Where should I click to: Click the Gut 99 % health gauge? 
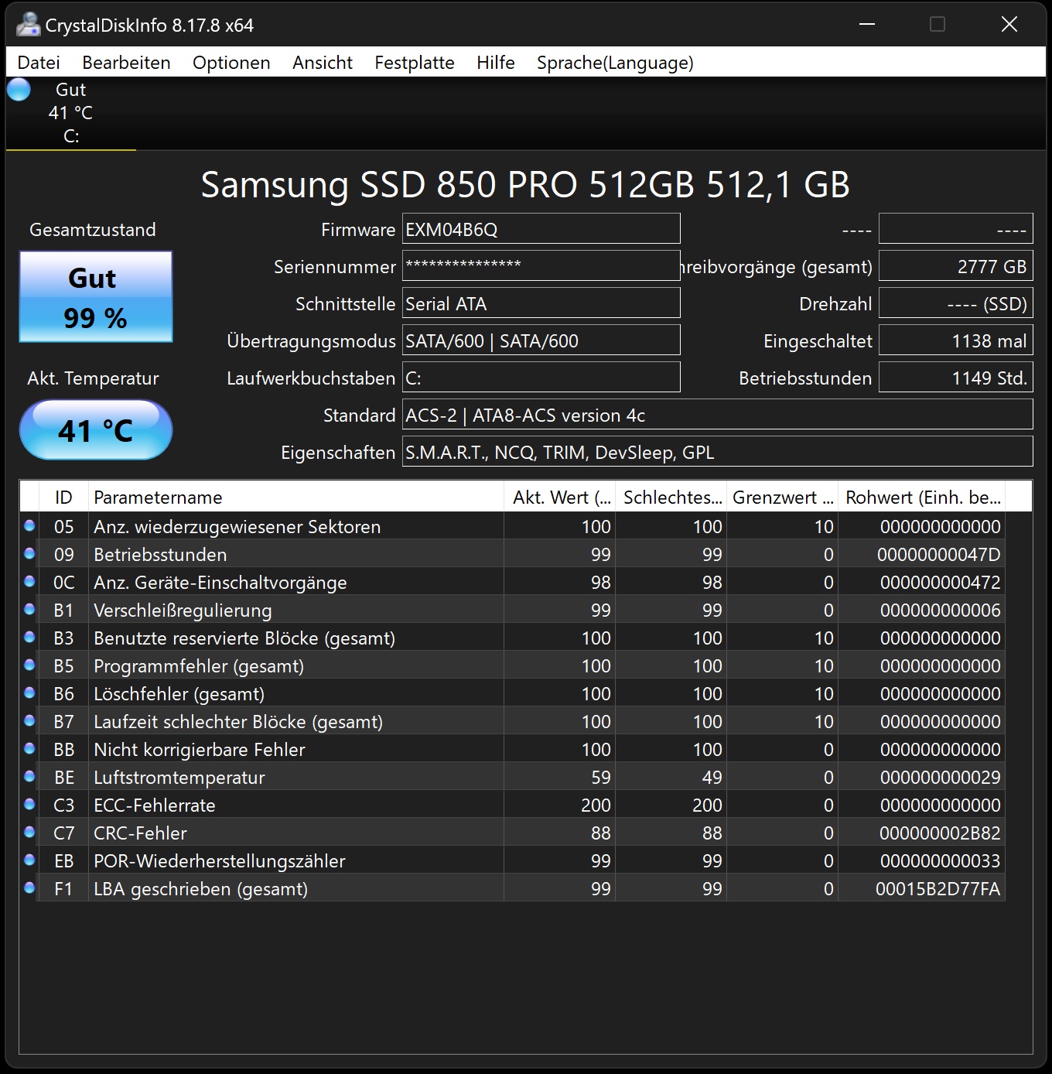(95, 297)
